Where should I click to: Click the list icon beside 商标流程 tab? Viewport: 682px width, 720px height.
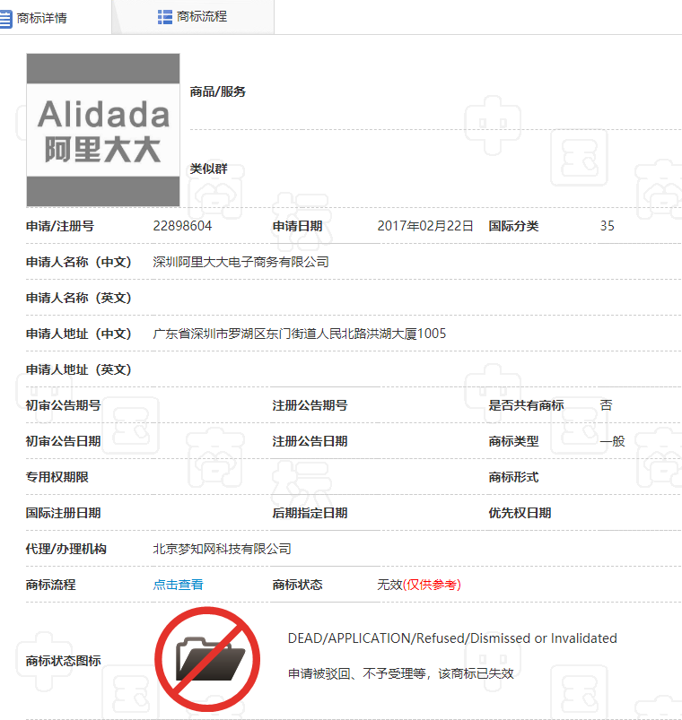[x=165, y=17]
